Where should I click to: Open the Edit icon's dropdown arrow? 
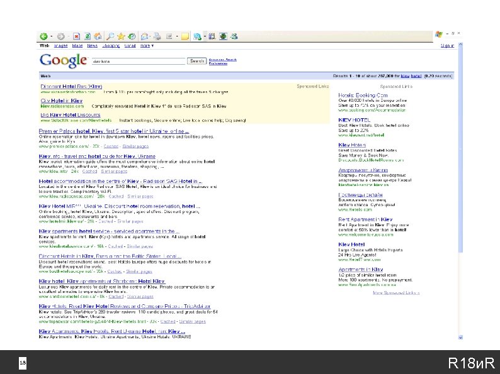pyautogui.click(x=177, y=36)
